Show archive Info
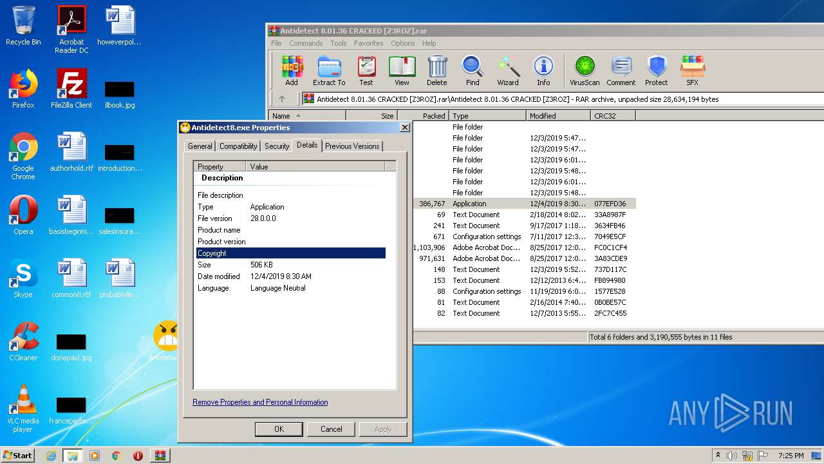The height and width of the screenshot is (464, 824). pyautogui.click(x=543, y=70)
